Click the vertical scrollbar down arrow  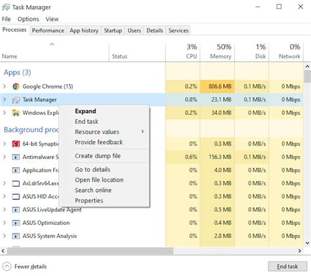click(307, 243)
